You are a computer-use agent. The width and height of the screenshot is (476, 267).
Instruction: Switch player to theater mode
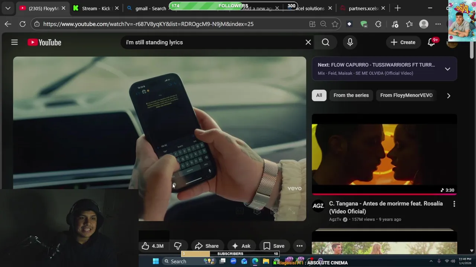[x=274, y=211]
